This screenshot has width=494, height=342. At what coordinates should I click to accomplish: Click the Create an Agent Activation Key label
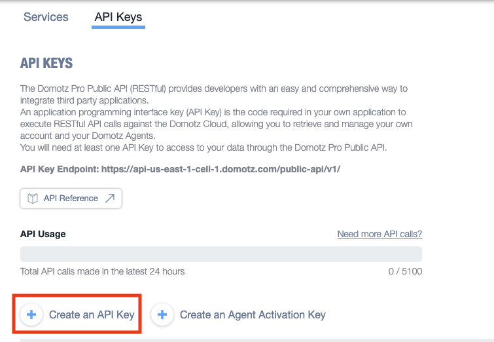(253, 314)
